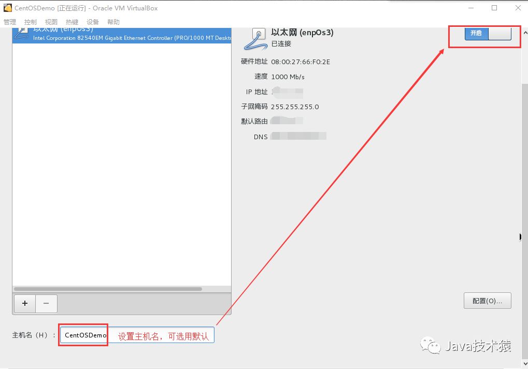The width and height of the screenshot is (528, 369).
Task: Open the 视图 menu
Action: (51, 22)
